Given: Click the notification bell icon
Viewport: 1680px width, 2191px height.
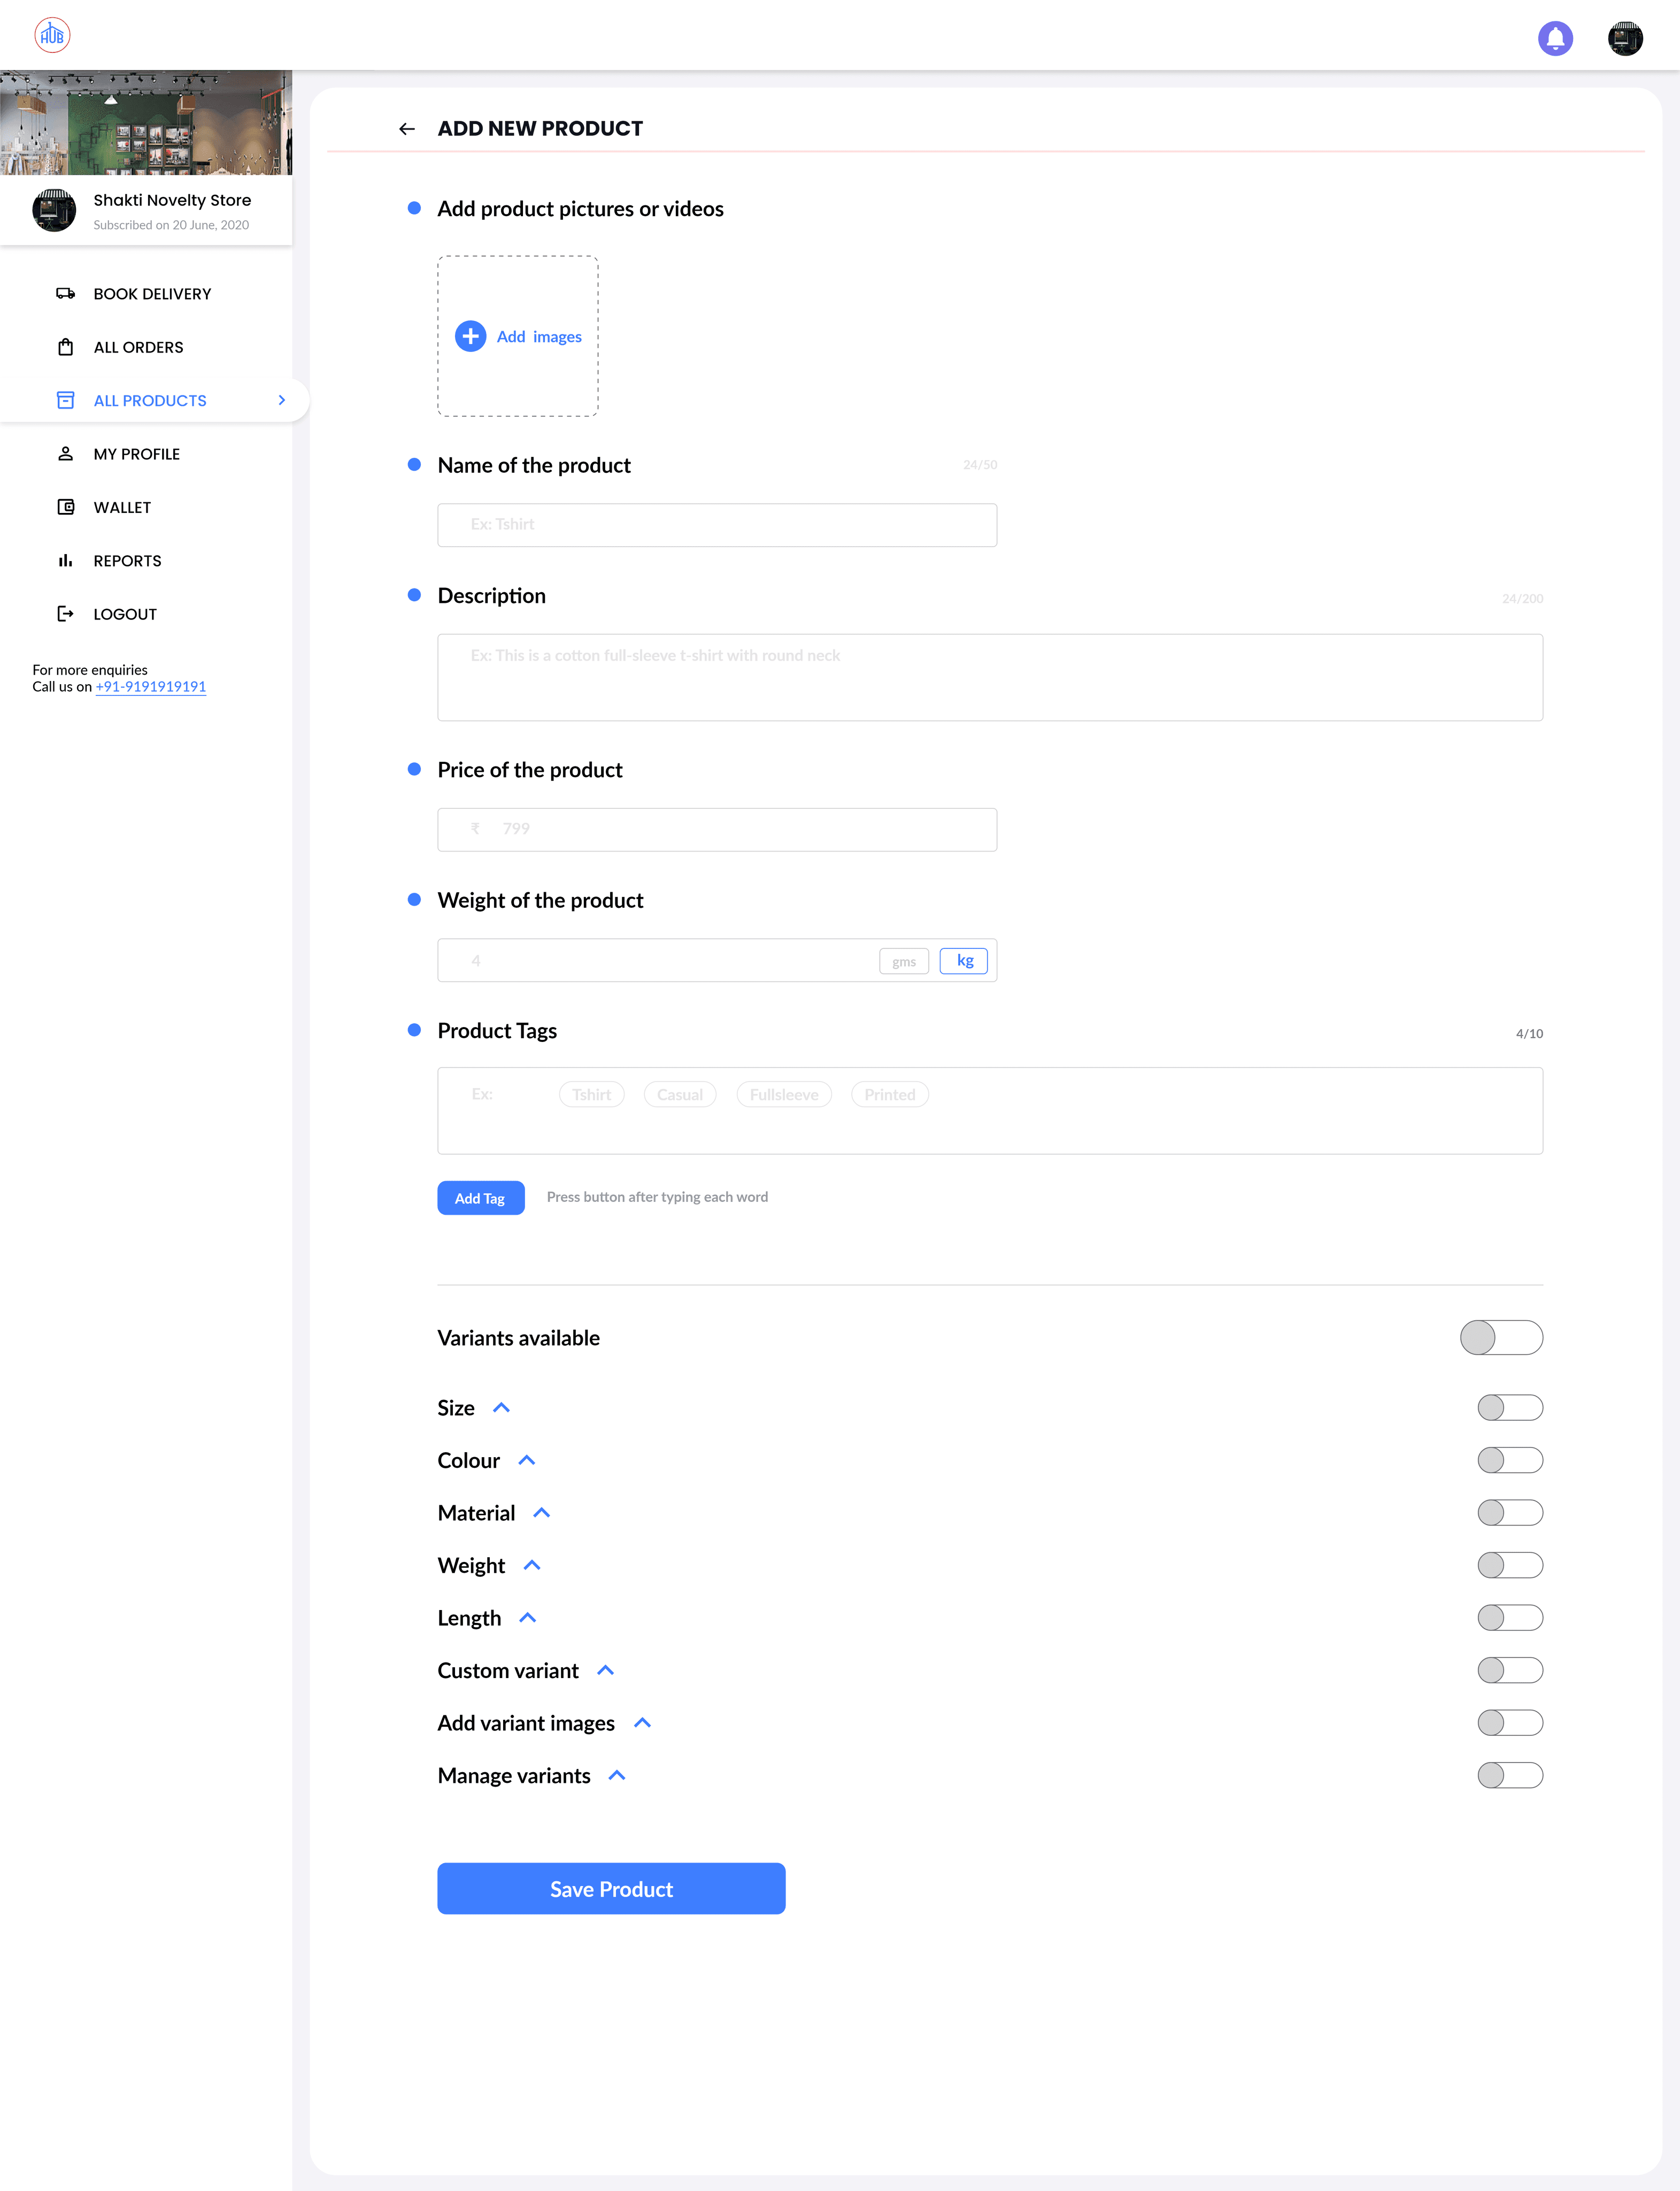Looking at the screenshot, I should click(1555, 38).
